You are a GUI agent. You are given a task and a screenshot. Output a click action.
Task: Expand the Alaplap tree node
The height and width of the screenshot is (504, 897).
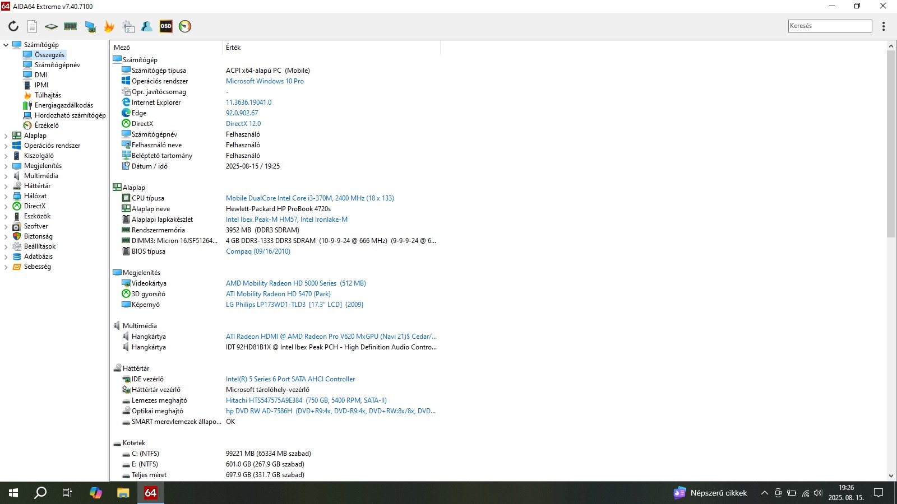point(6,136)
